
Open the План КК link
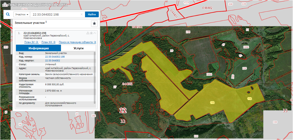coord(48,42)
